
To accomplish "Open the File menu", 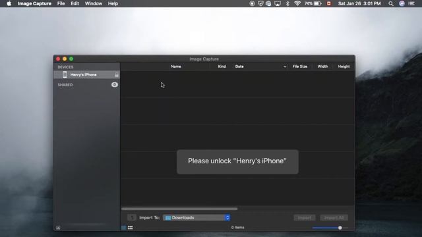I will (61, 3).
